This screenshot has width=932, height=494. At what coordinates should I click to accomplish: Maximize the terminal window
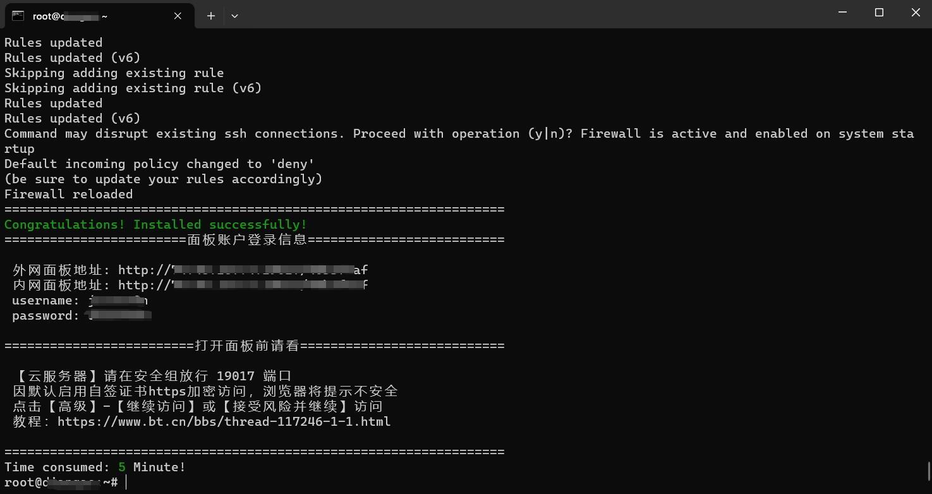[879, 13]
